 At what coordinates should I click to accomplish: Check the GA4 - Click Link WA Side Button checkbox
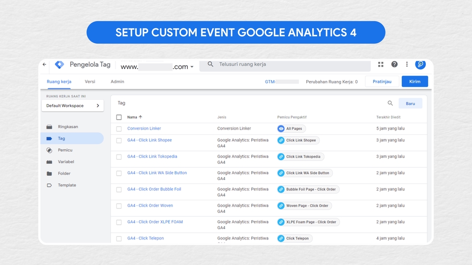click(x=119, y=173)
